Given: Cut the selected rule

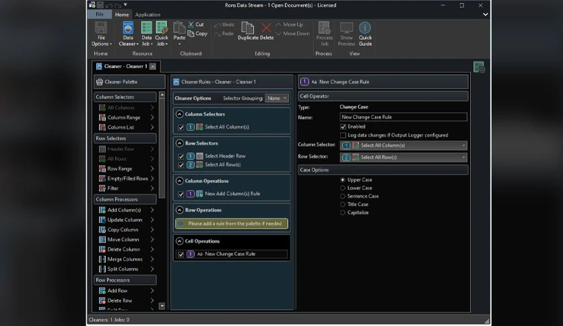Looking at the screenshot, I should 196,24.
